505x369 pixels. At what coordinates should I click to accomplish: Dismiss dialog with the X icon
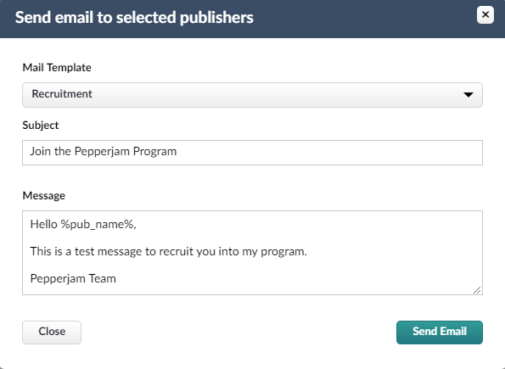(485, 14)
